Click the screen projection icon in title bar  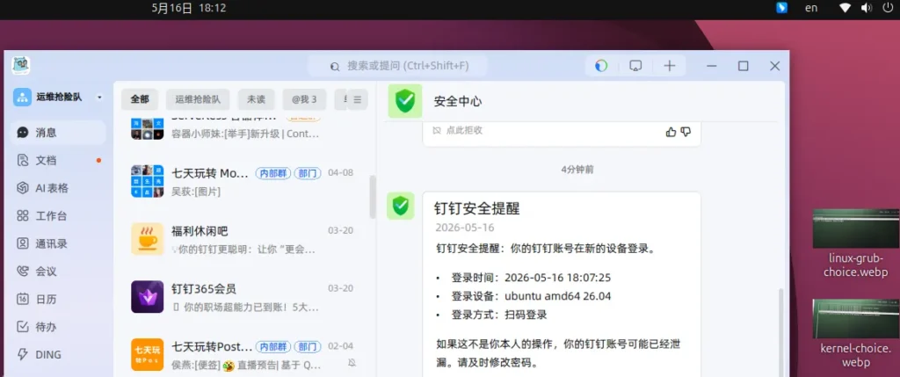click(x=635, y=66)
